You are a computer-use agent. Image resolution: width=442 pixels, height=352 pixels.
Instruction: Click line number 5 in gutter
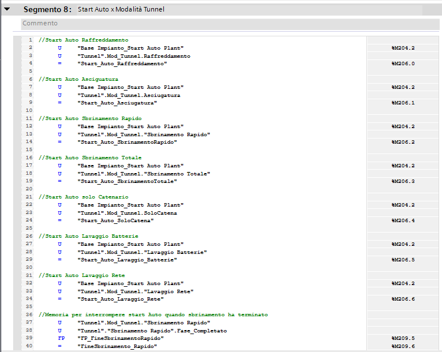(31, 71)
